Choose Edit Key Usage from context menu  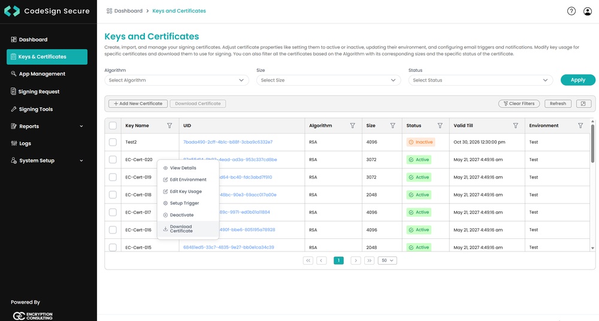[x=188, y=192]
